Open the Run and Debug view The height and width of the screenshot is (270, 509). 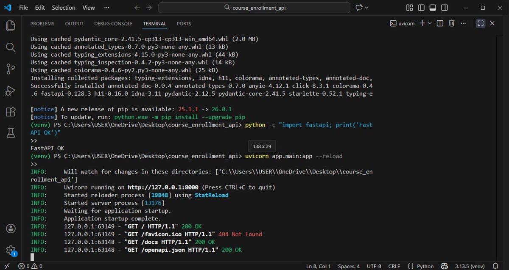point(11,90)
